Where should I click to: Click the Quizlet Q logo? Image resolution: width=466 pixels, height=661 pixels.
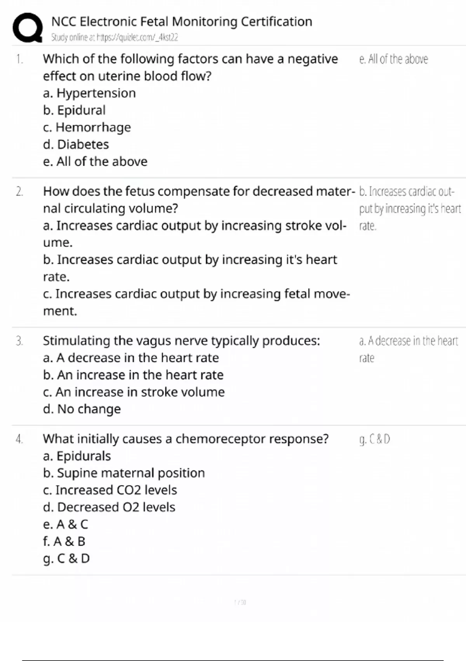click(x=28, y=27)
